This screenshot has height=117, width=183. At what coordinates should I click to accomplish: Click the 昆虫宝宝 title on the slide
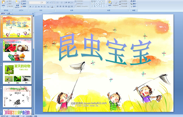pos(105,50)
